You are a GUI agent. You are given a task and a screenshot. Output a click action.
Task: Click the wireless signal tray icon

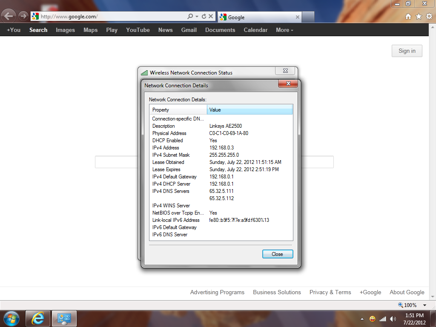pos(383,318)
